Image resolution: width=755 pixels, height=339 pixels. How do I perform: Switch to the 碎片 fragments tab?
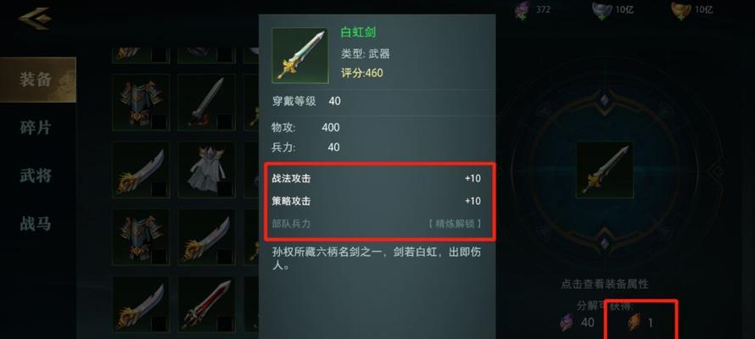(35, 127)
